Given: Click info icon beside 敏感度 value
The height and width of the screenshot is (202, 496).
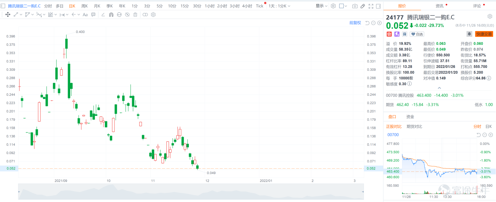Looking at the screenshot, I should (x=409, y=84).
